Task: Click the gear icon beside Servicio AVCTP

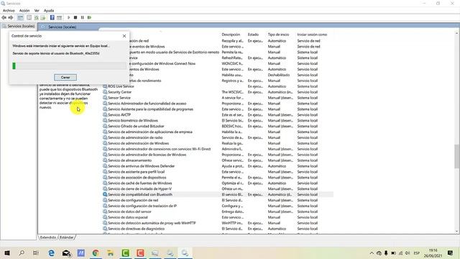Action: [105, 114]
